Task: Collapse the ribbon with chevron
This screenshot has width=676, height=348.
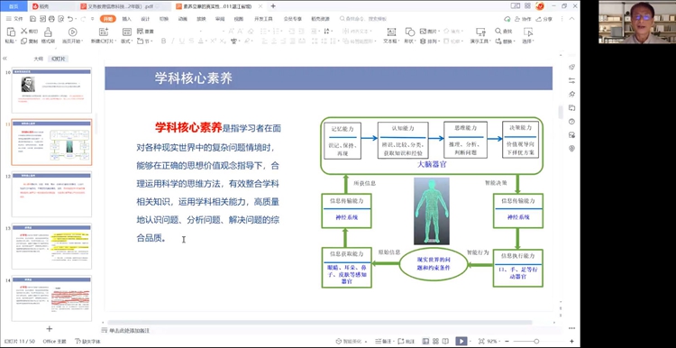Action: coord(571,19)
